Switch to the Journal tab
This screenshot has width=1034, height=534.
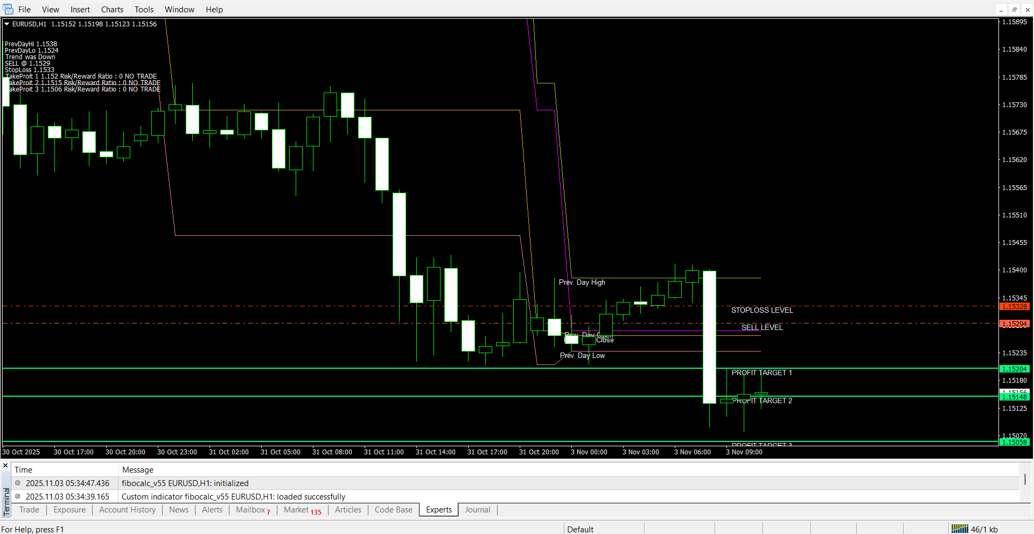pyautogui.click(x=477, y=510)
